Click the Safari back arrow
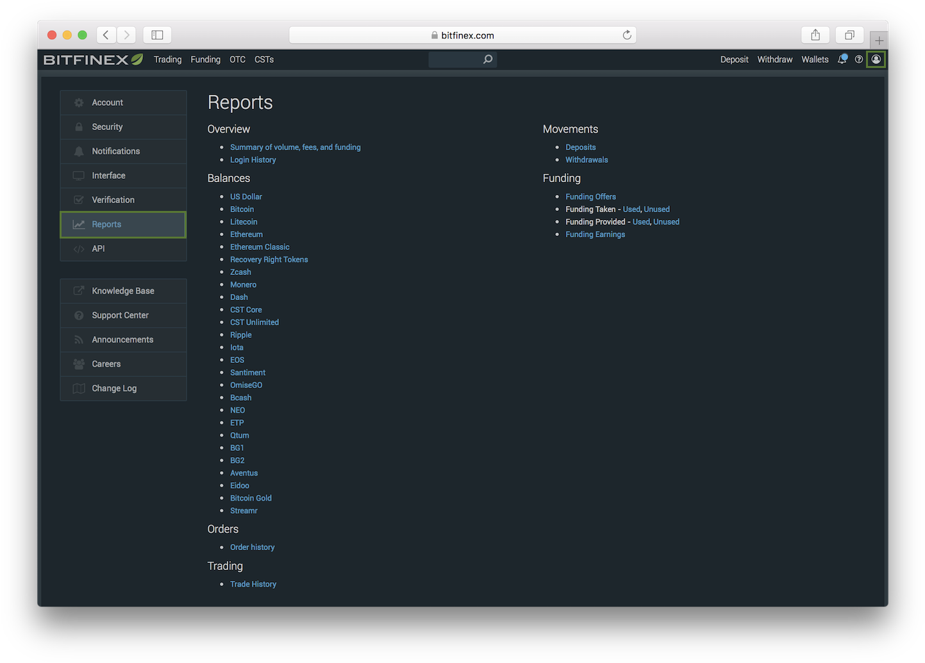The width and height of the screenshot is (925, 663). coord(106,35)
